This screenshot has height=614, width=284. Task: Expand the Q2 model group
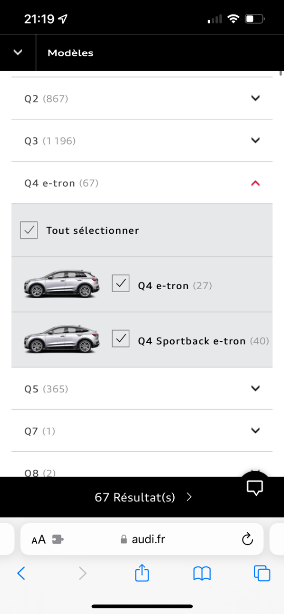point(142,98)
